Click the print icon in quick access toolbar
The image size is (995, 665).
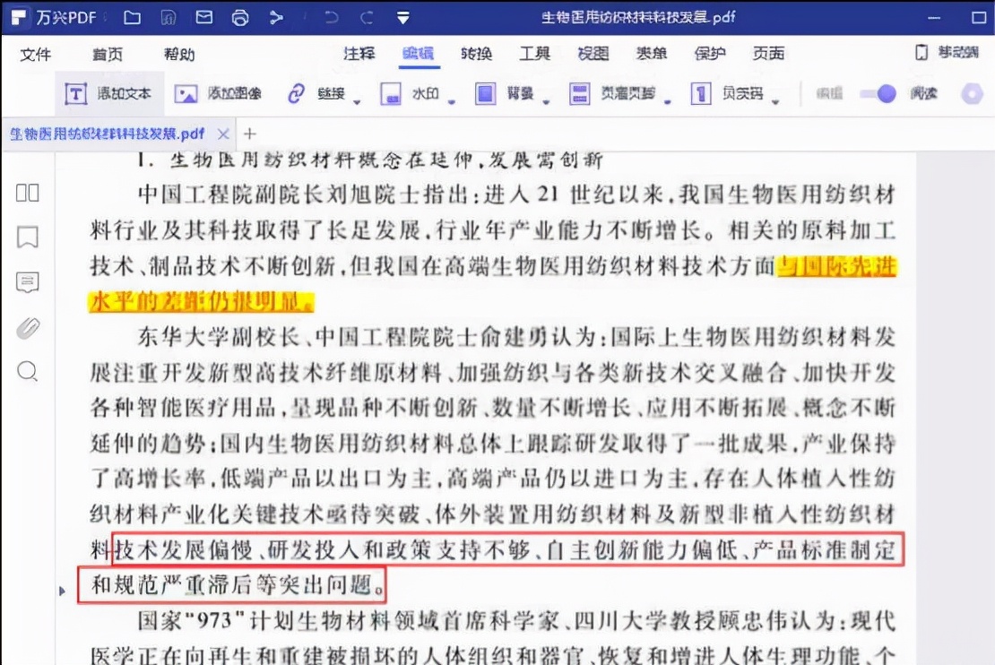[238, 16]
